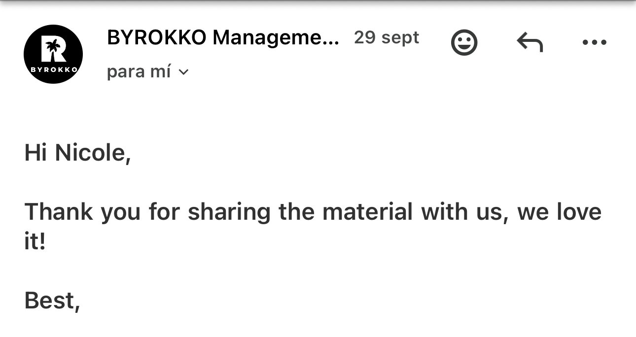This screenshot has width=636, height=337.
Task: Open sender name "BYROKKO Manageme..."
Action: point(223,37)
